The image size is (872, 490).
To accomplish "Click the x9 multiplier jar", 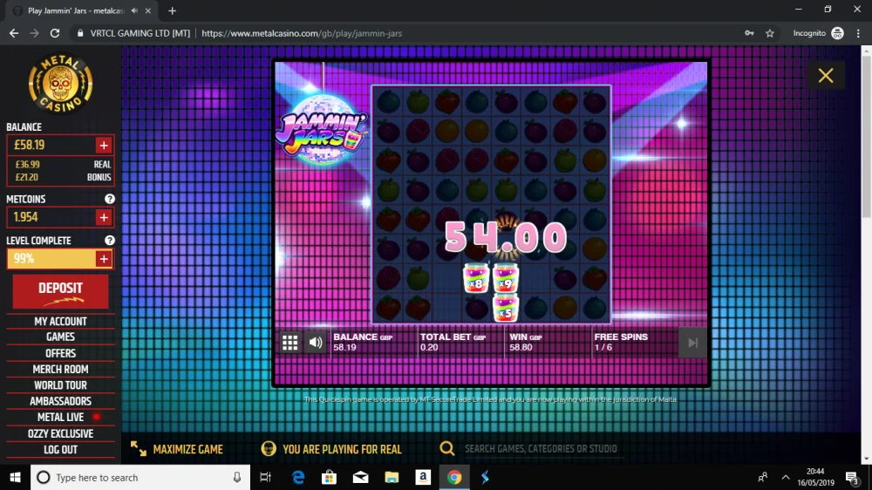I will click(x=506, y=278).
